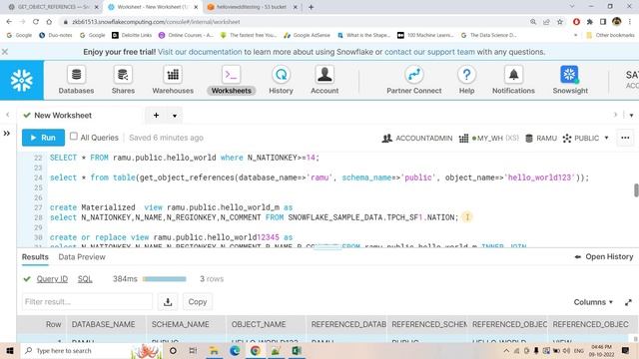Open the Windows Start menu
The width and height of the screenshot is (639, 359).
coord(9,350)
